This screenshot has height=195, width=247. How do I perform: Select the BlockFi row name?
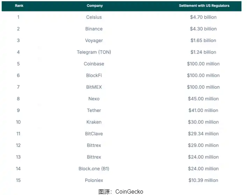pos(94,75)
